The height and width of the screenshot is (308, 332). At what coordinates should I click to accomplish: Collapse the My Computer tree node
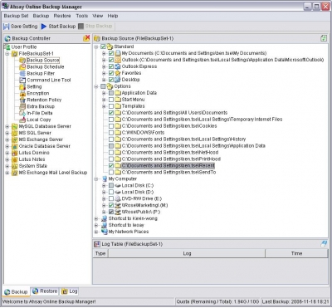click(96, 179)
